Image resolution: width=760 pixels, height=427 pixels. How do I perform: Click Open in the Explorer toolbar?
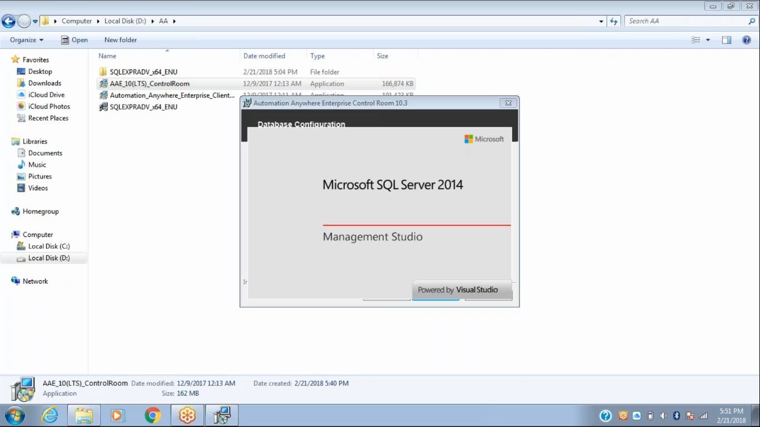pyautogui.click(x=74, y=40)
